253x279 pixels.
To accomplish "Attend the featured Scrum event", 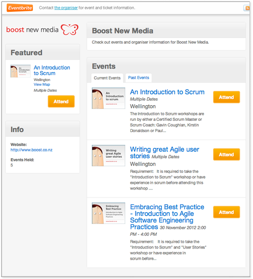I will [61, 101].
